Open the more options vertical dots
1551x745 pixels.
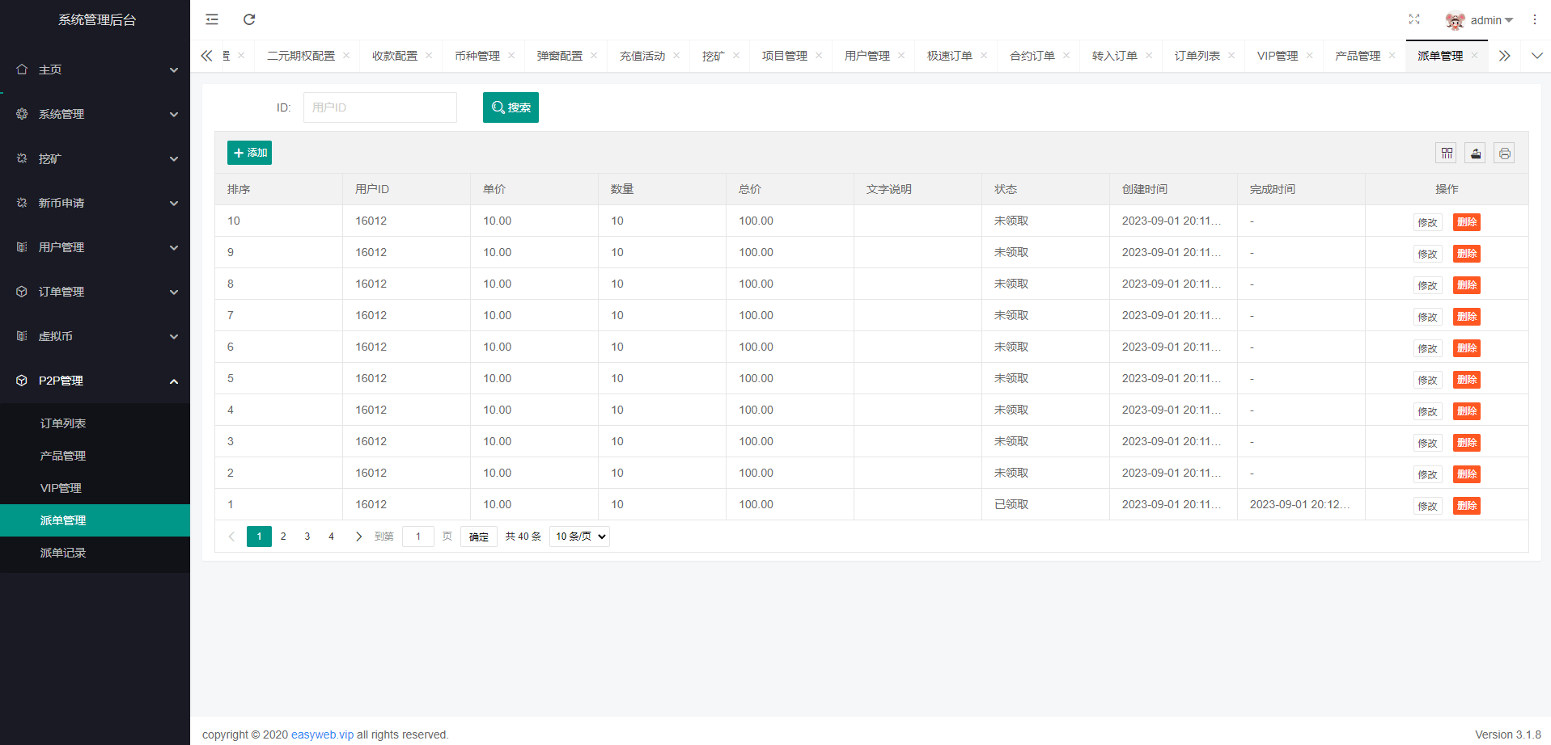click(1534, 19)
